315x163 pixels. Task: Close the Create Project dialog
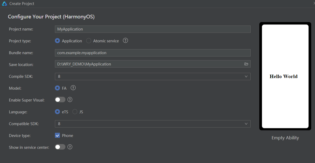[x=314, y=4]
